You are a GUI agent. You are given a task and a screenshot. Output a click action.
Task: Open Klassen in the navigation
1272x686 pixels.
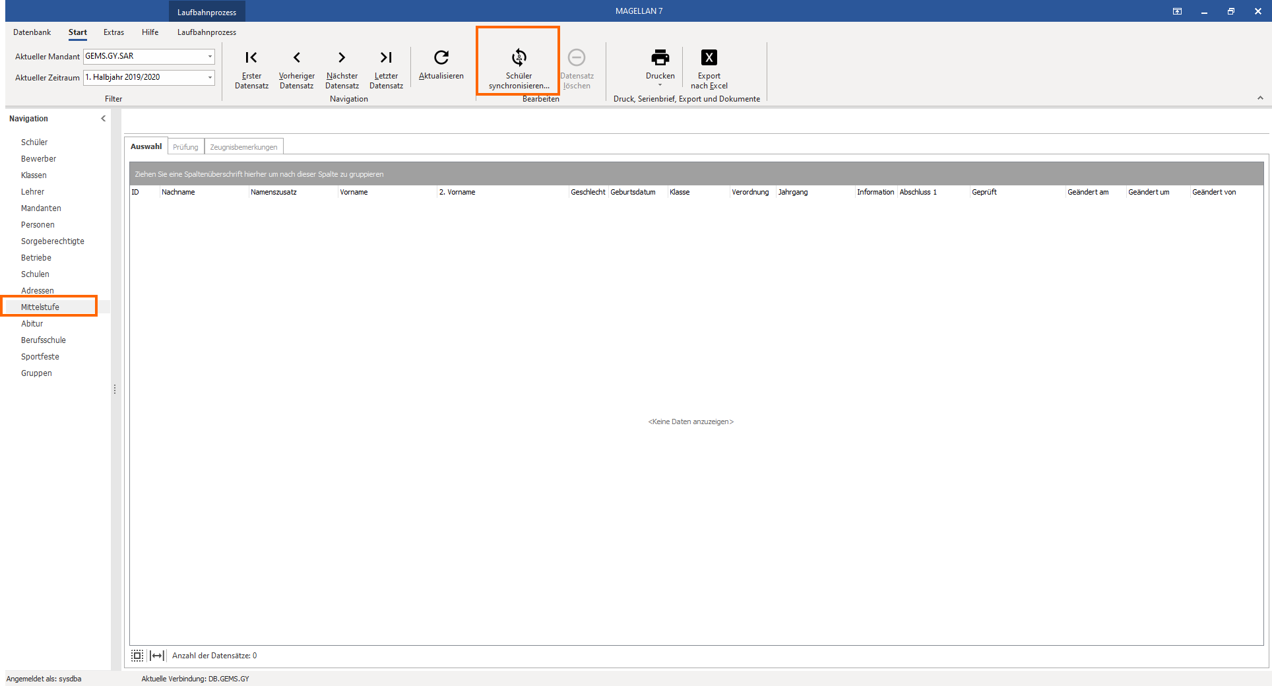pos(34,175)
